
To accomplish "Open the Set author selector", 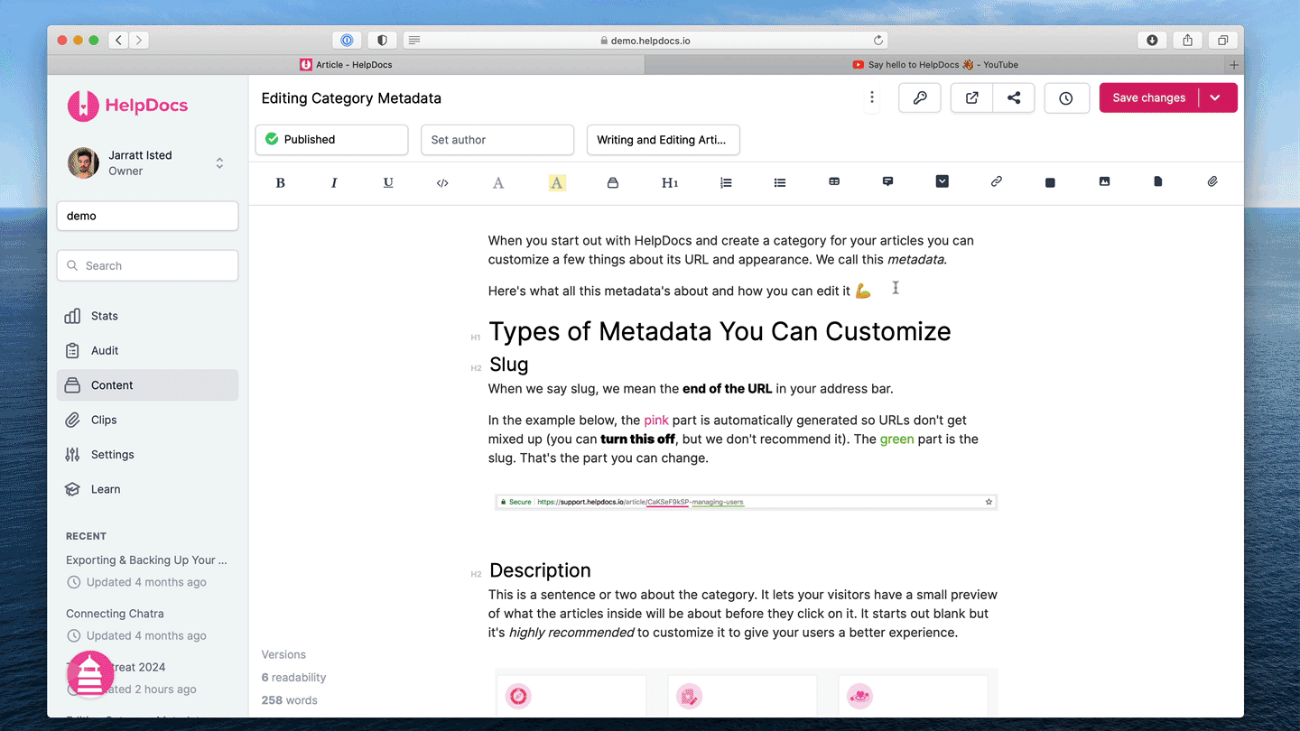I will coord(497,140).
